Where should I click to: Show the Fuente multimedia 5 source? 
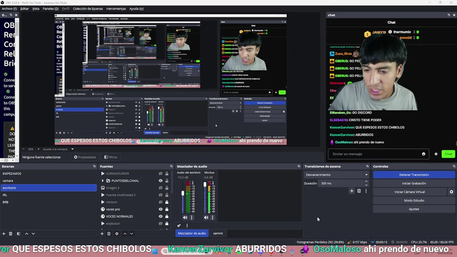(161, 195)
